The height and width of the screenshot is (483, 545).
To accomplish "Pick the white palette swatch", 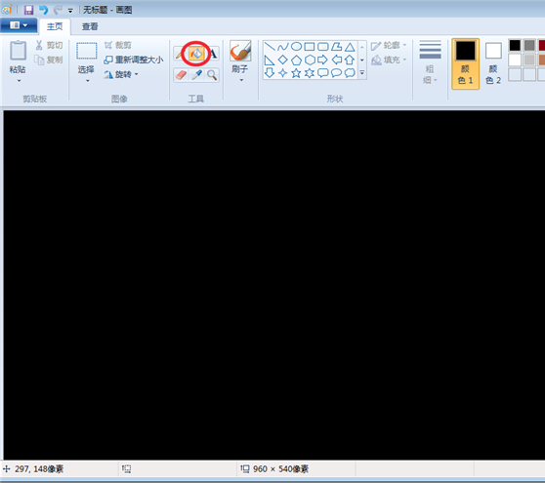I will (x=515, y=60).
